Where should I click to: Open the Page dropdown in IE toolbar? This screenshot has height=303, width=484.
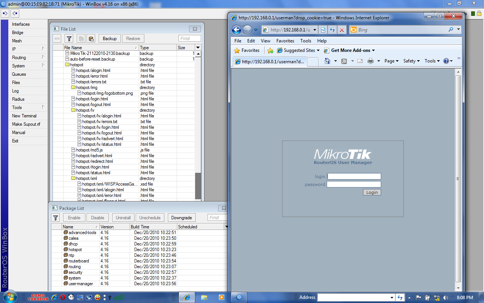coord(391,61)
